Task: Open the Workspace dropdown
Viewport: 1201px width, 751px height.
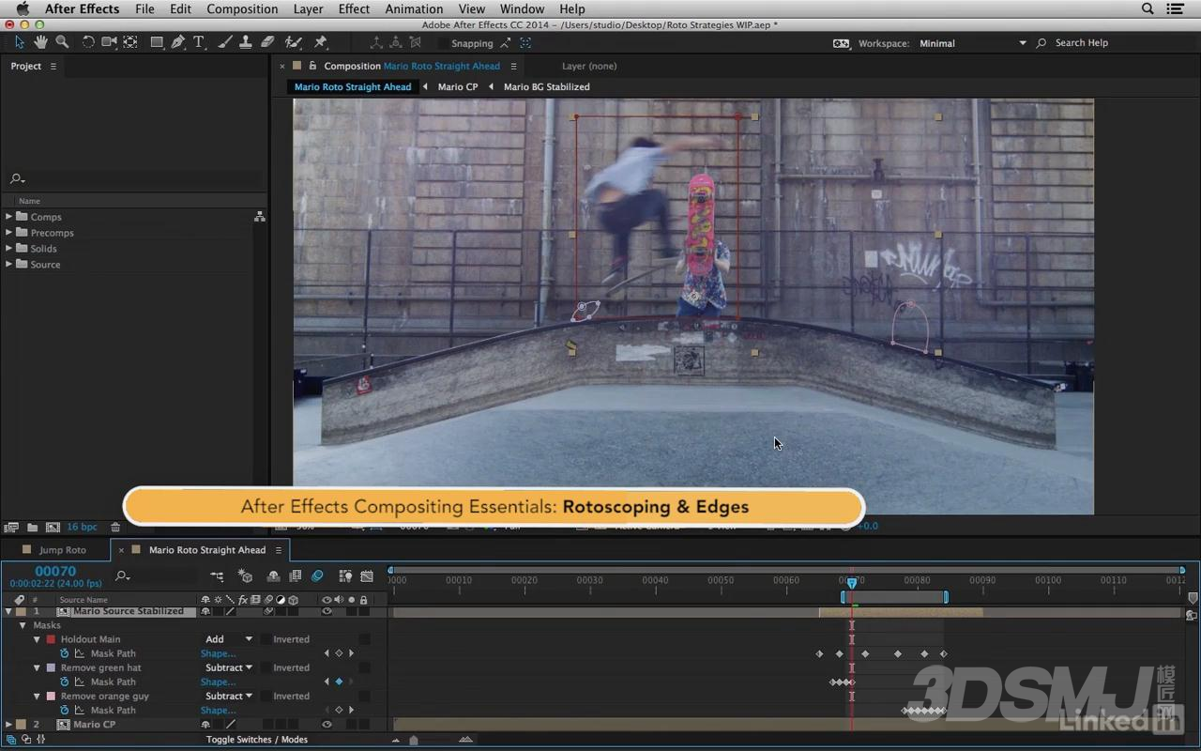Action: point(972,43)
